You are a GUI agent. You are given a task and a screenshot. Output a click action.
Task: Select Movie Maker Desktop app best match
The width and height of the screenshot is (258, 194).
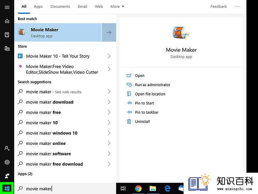point(58,32)
